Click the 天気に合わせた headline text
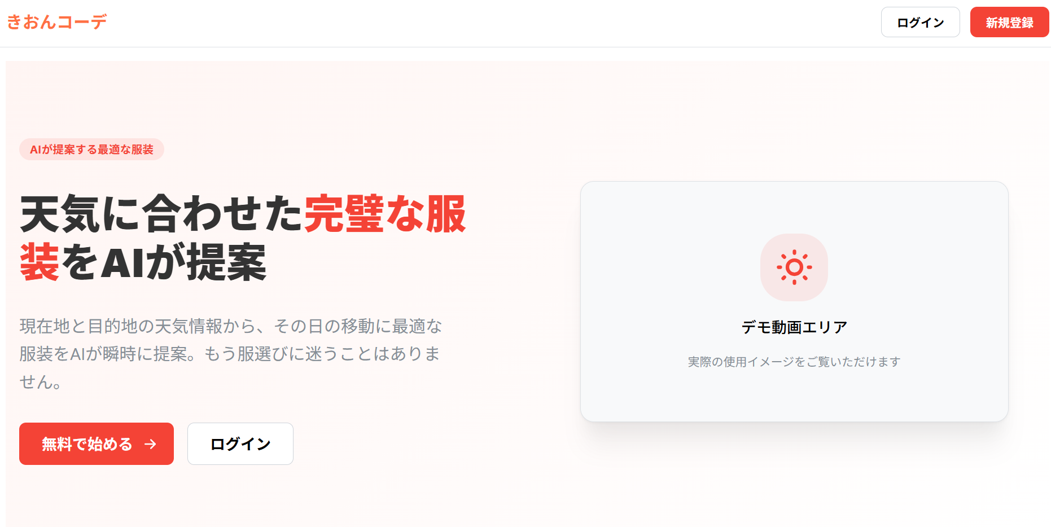Viewport: 1051px width, 527px height. pos(162,214)
